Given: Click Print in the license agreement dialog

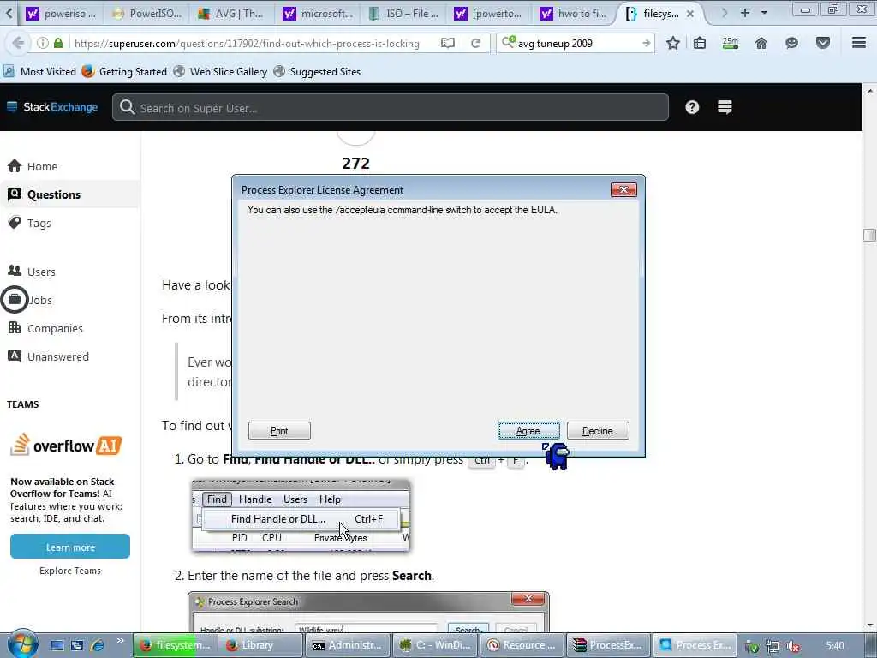Looking at the screenshot, I should coord(279,430).
